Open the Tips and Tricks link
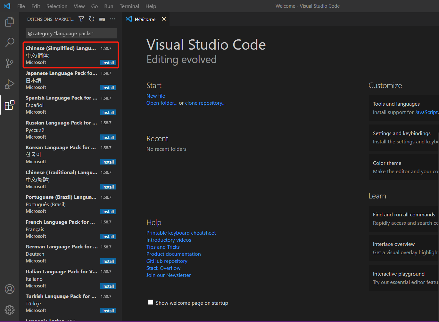Image resolution: width=439 pixels, height=322 pixels. 163,247
